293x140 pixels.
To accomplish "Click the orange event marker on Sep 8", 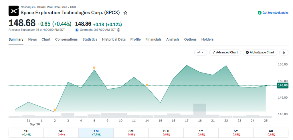I will coord(94,68).
